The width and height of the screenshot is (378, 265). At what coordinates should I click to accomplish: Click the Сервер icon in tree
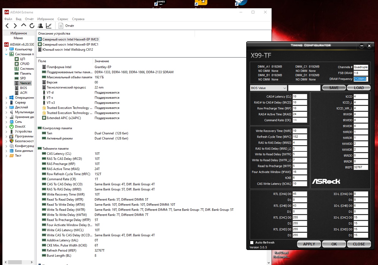pyautogui.click(x=12, y=102)
